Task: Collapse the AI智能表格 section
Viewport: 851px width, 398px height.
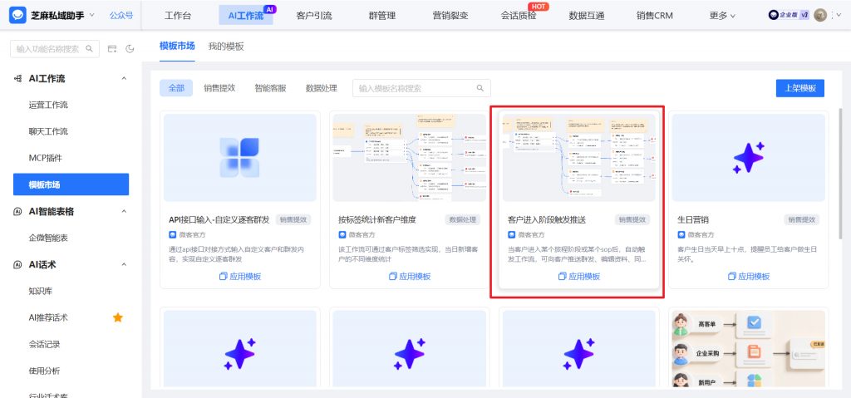Action: pos(124,211)
